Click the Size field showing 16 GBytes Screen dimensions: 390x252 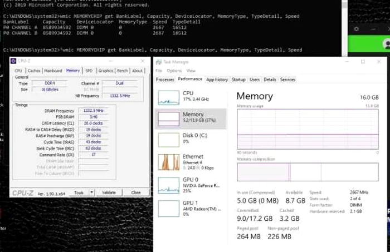coord(50,90)
